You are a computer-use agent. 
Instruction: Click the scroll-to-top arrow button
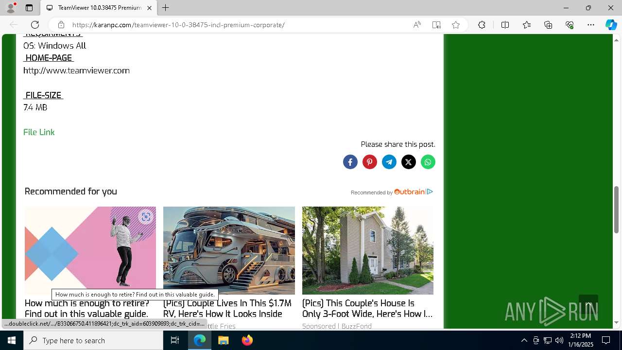(588, 304)
